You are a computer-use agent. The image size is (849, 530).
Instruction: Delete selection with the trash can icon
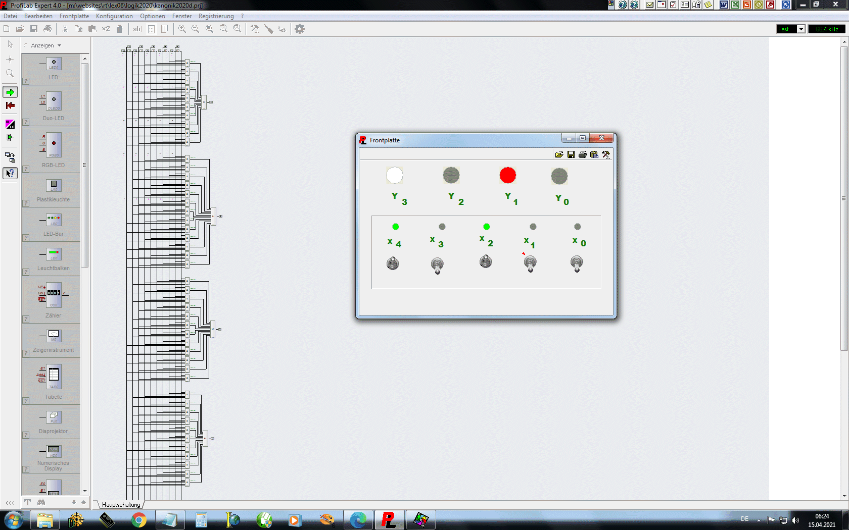click(120, 29)
